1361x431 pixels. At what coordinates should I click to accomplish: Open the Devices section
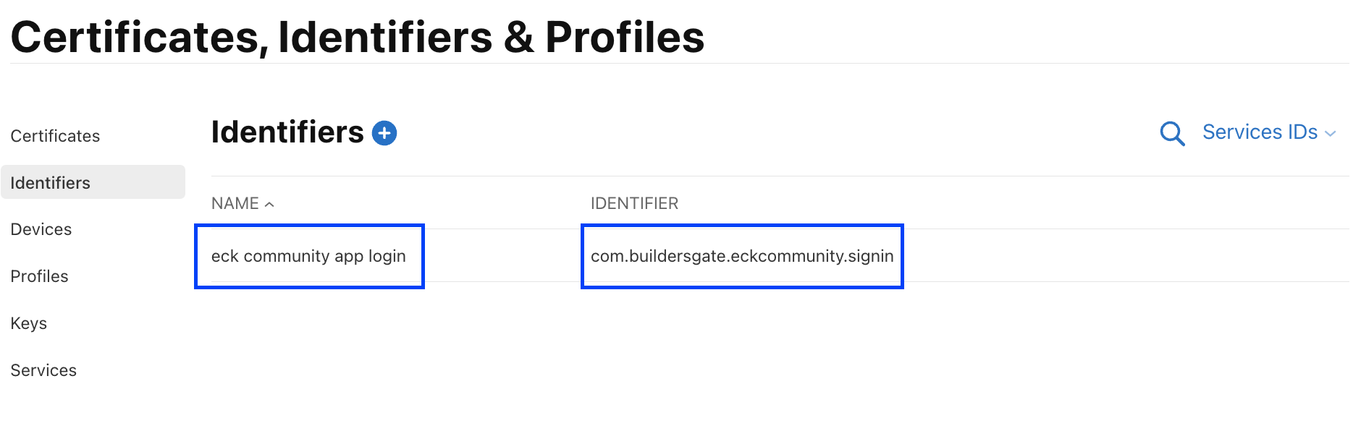point(41,229)
